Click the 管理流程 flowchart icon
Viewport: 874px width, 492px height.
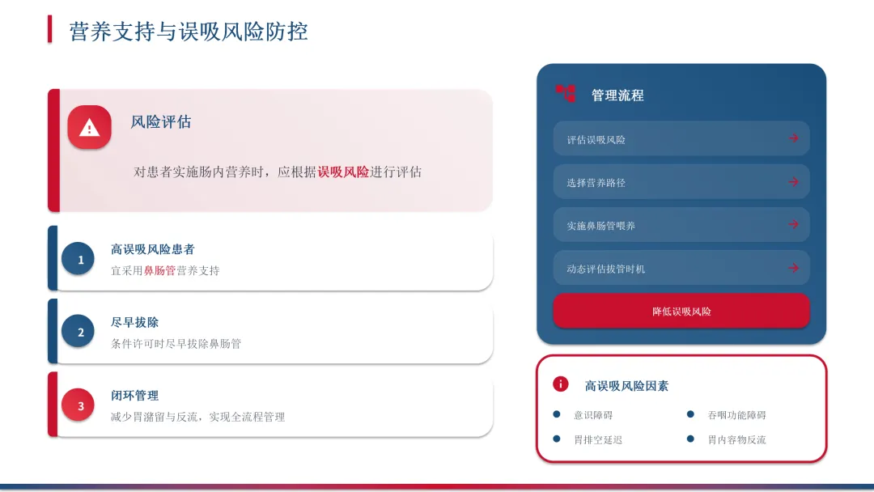pos(565,94)
